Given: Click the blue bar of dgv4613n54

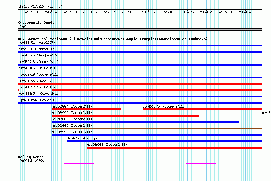Looking at the screenshot, I should (x=140, y=103).
